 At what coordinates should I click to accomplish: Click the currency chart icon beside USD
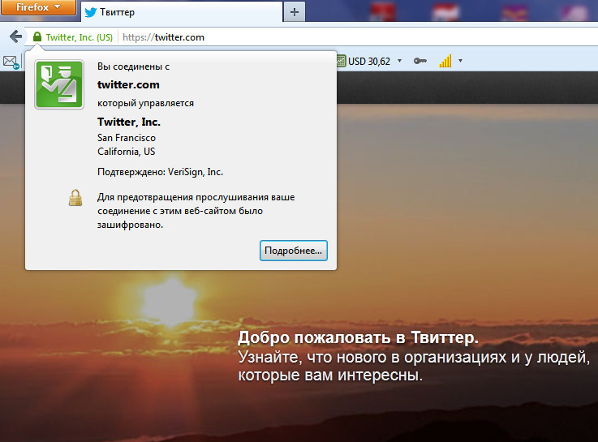[x=342, y=61]
